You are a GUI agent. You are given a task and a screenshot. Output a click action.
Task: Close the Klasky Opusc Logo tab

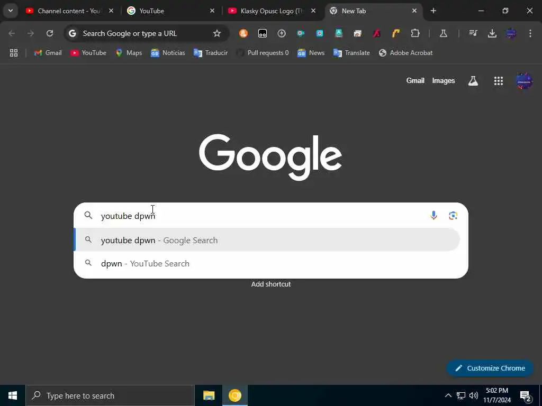313,11
